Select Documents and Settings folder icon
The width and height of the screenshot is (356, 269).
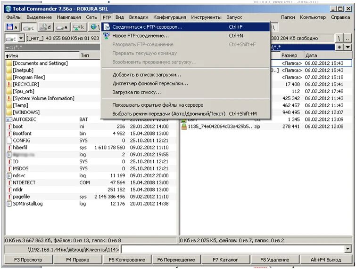tap(9, 63)
